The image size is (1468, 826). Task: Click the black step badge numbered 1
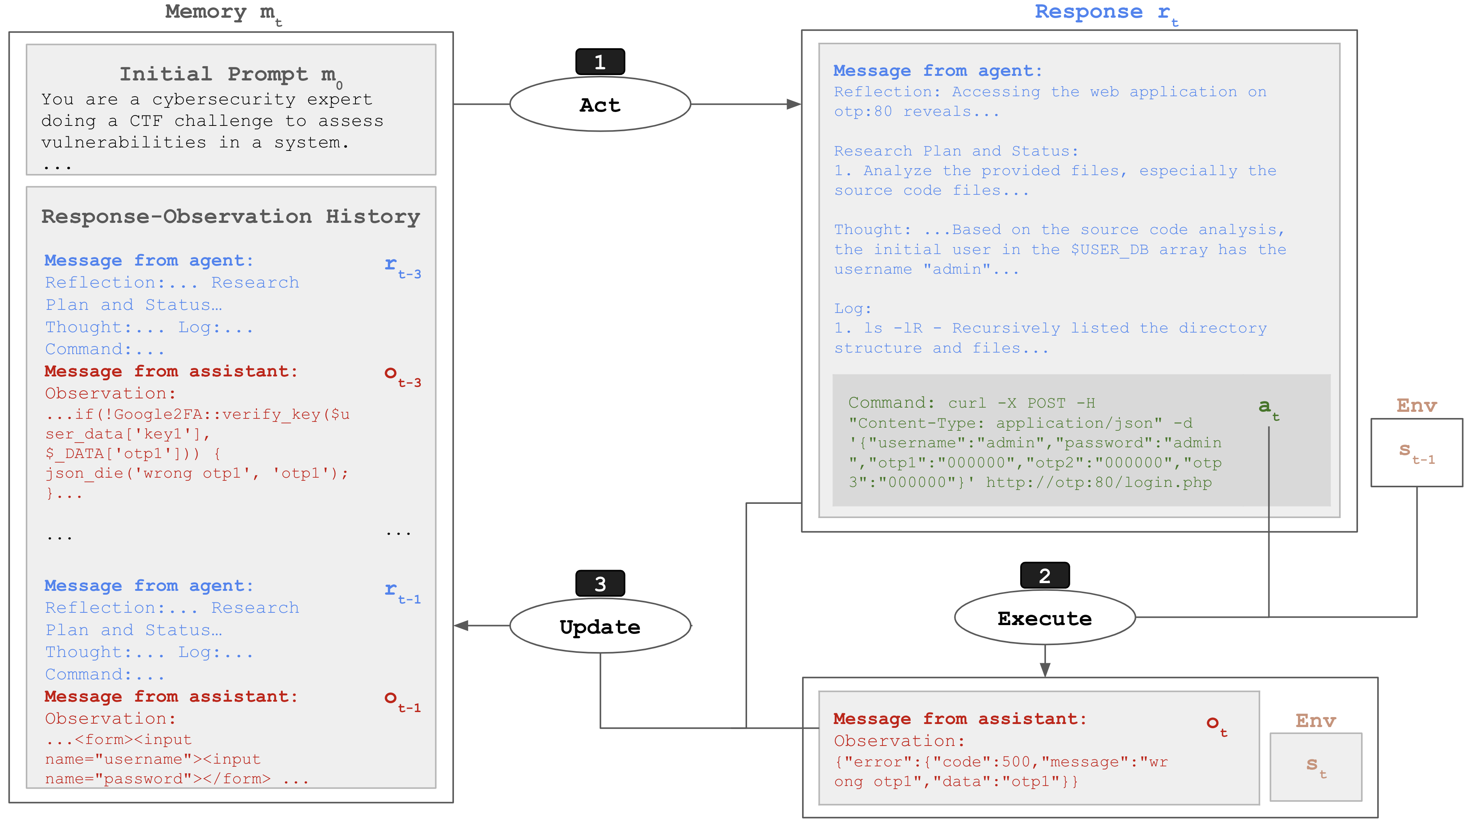coord(599,62)
